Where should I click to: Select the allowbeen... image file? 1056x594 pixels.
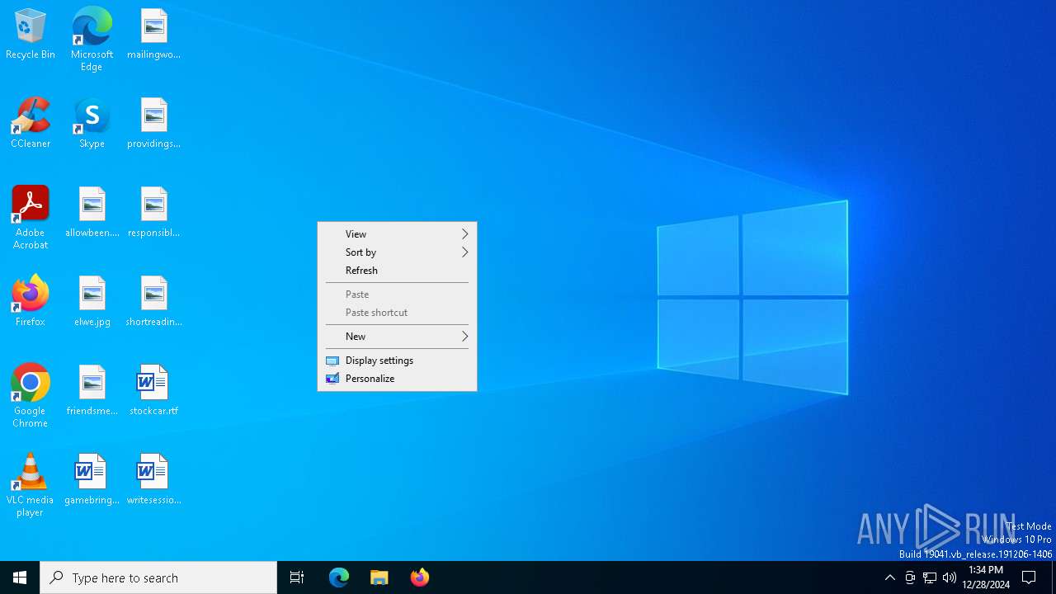pyautogui.click(x=92, y=213)
